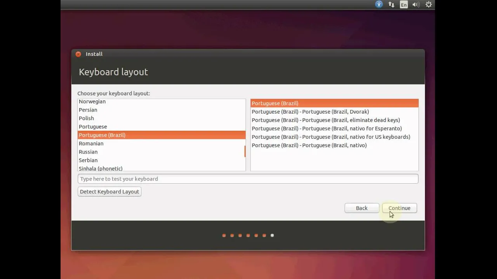Open the system gear session menu
Screen dimensions: 497x279
(x=429, y=5)
